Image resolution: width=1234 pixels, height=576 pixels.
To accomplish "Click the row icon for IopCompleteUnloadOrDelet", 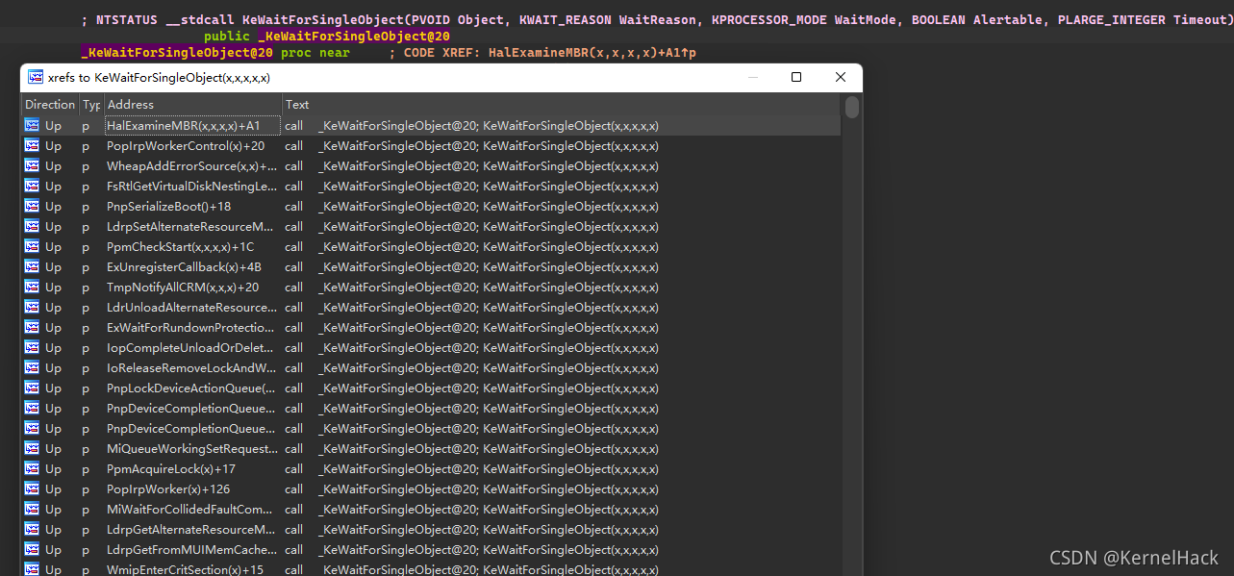I will [32, 347].
